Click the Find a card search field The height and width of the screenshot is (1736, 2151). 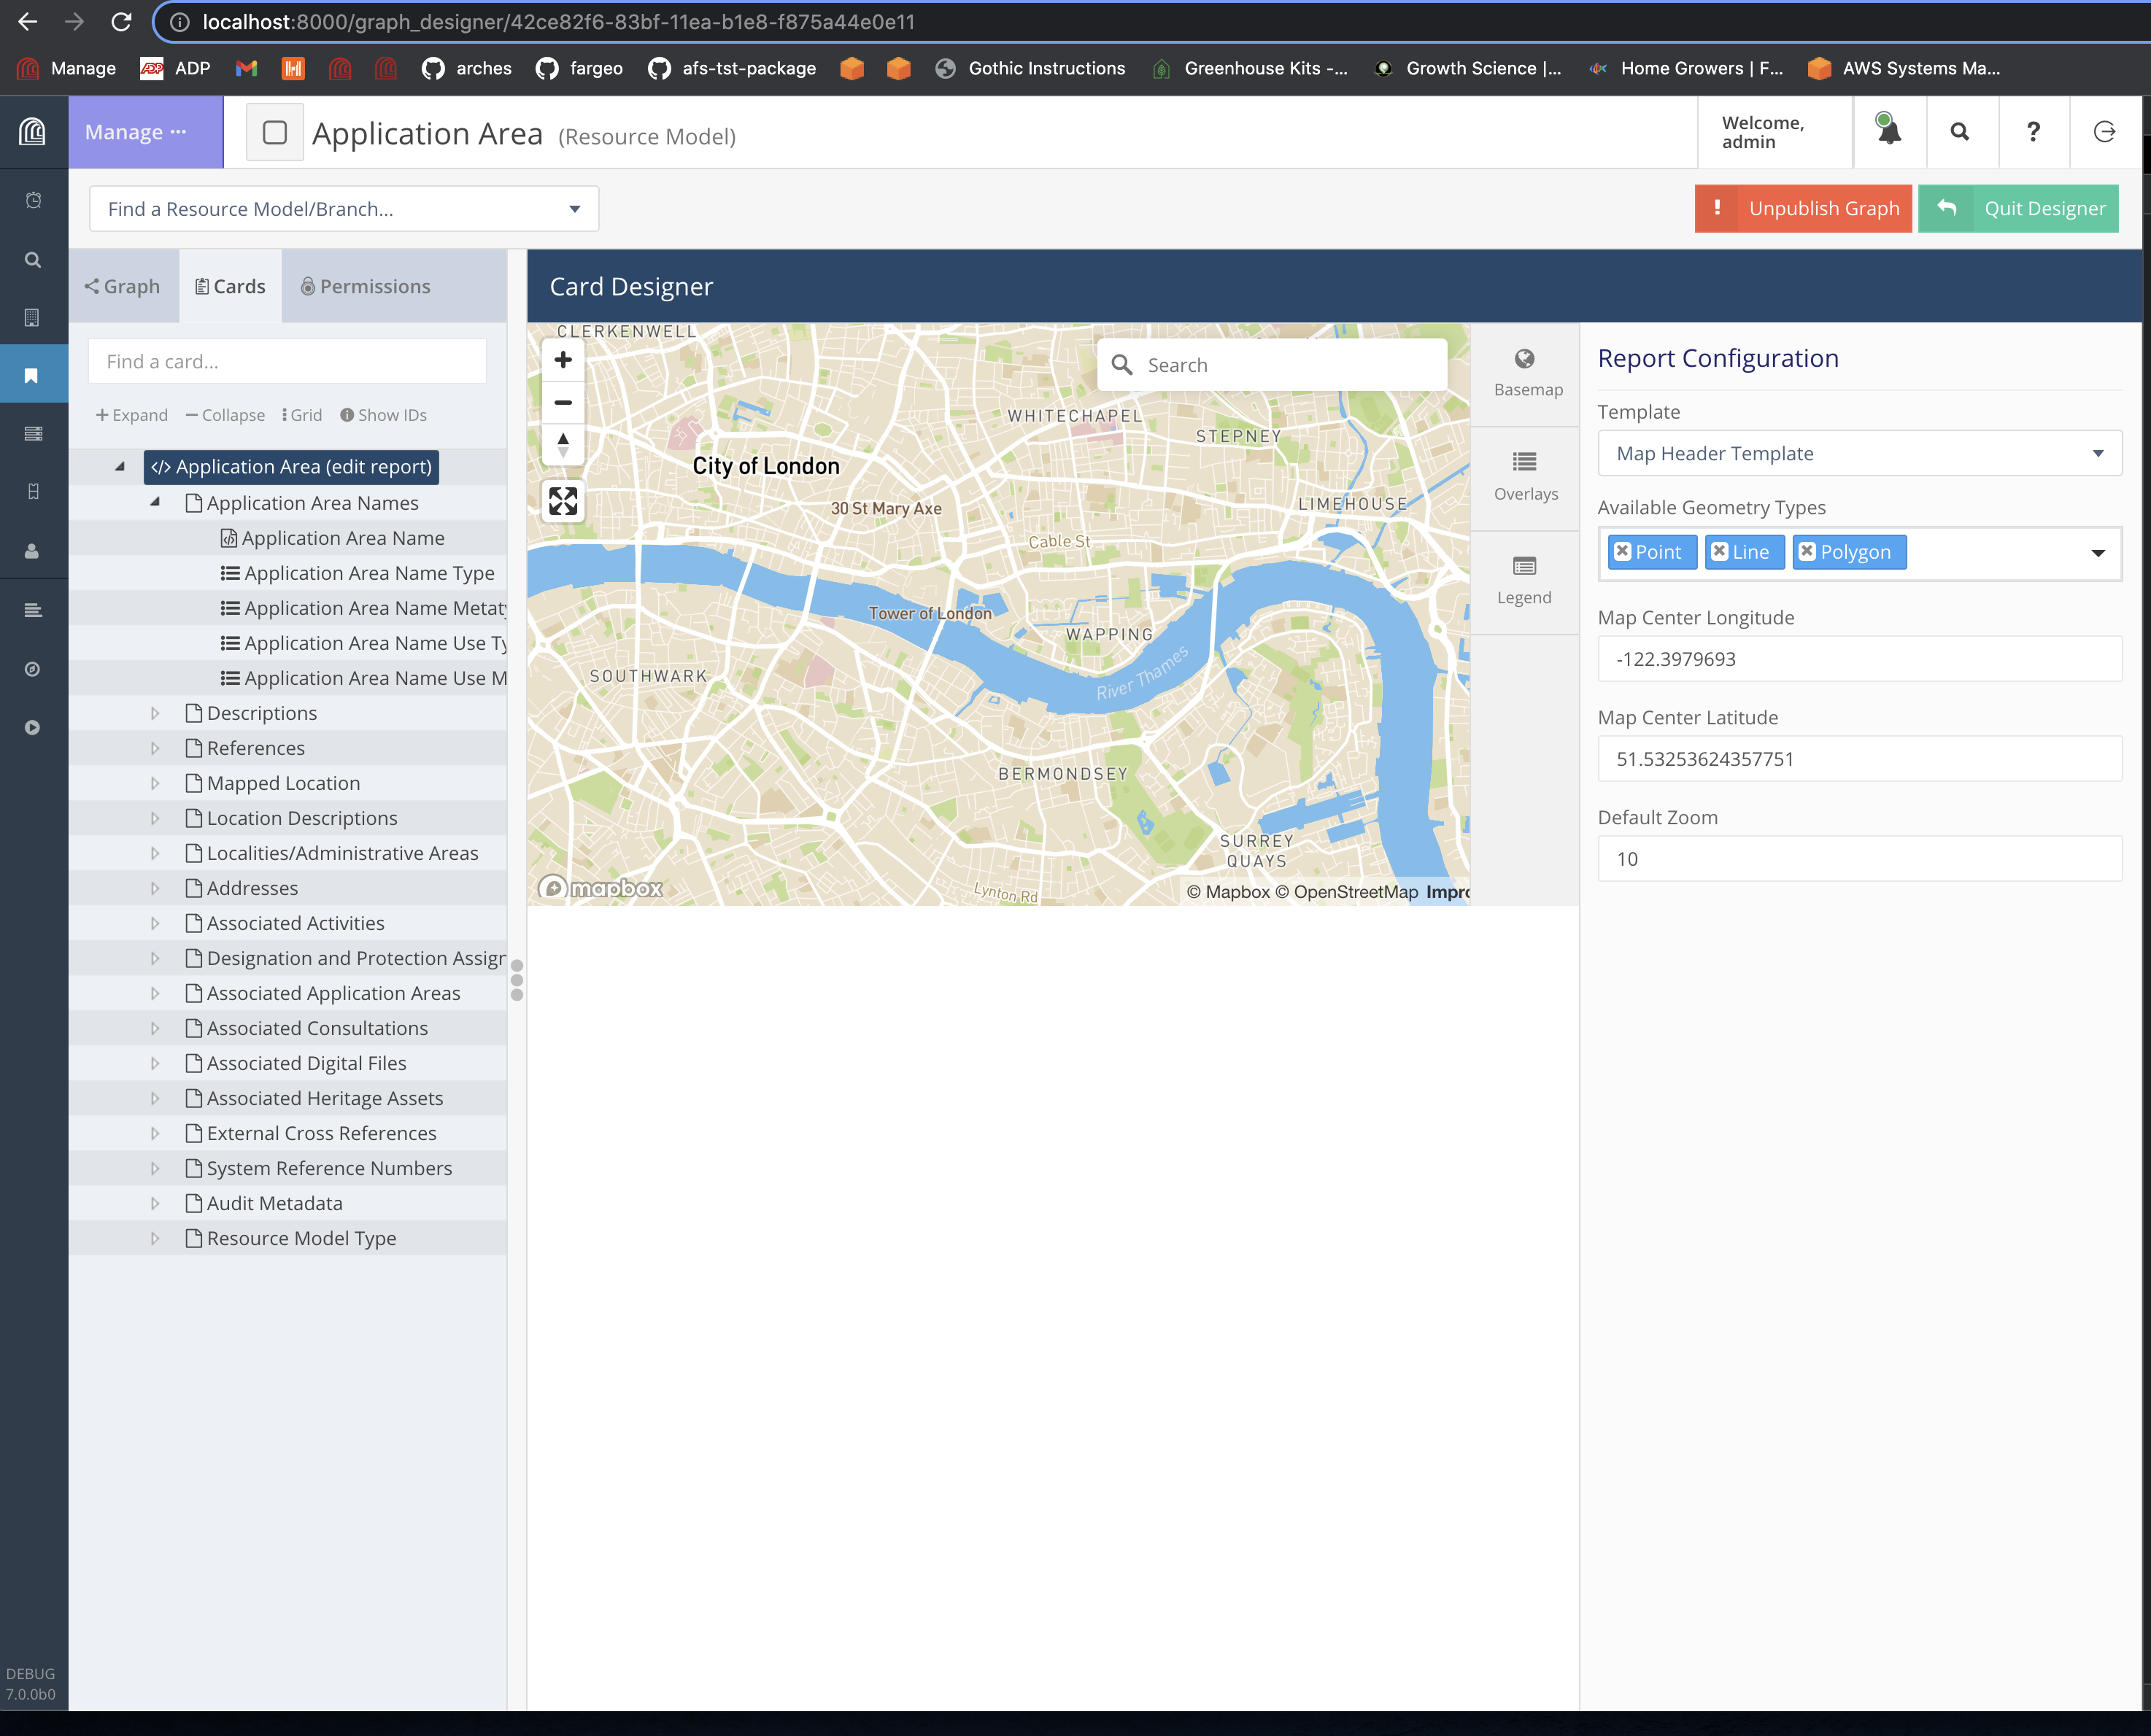click(x=287, y=361)
